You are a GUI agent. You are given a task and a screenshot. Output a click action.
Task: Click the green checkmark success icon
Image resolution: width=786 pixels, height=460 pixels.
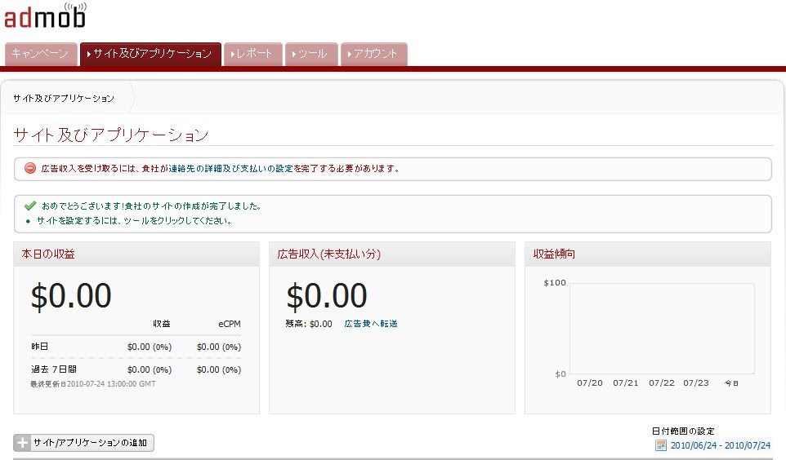[30, 206]
